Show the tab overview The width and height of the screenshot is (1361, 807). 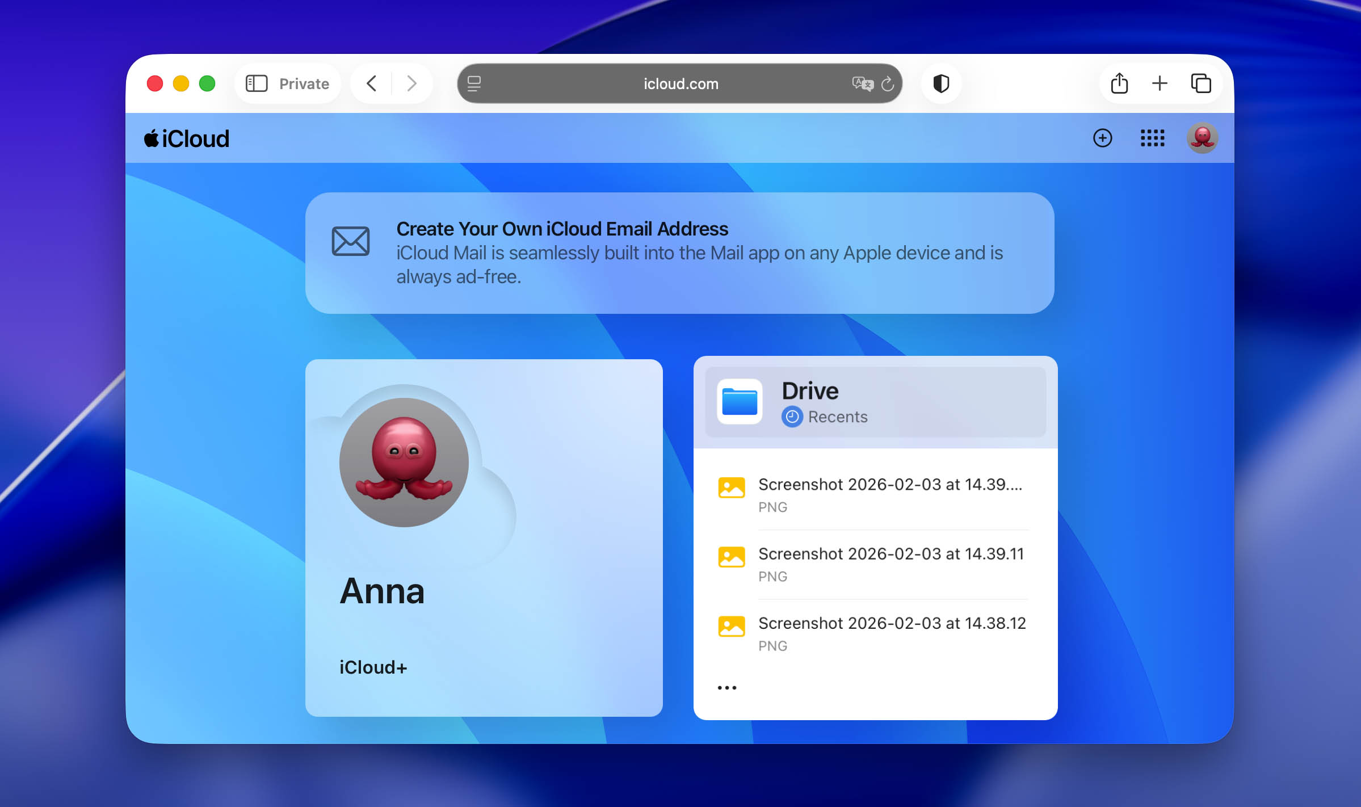1201,83
